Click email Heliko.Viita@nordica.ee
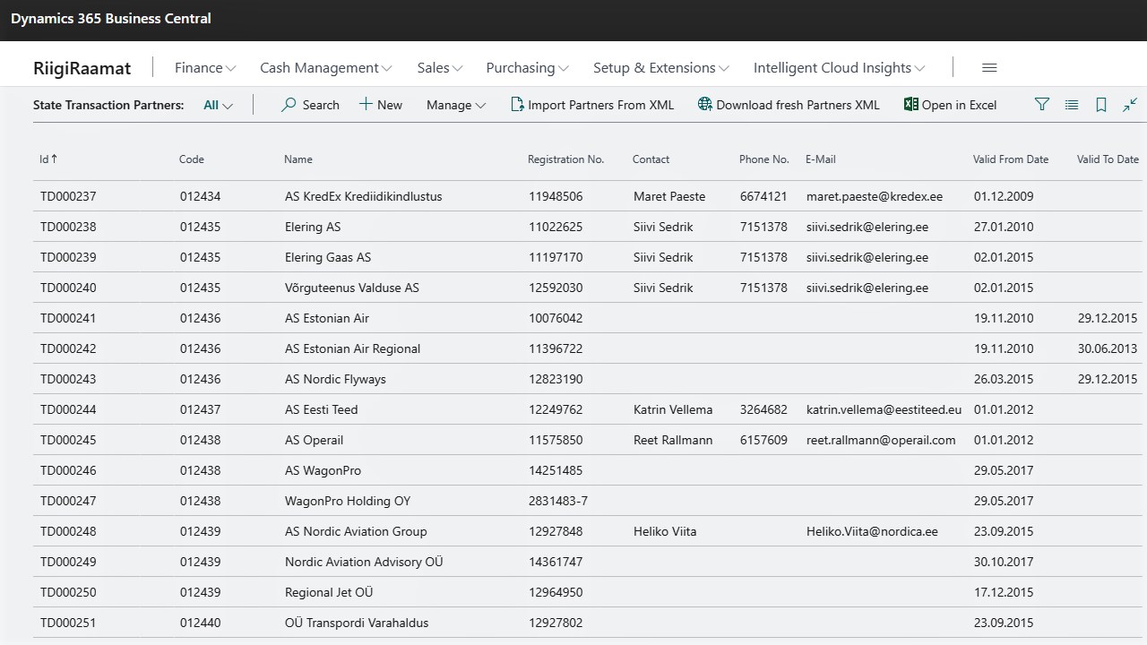The image size is (1147, 645). pyautogui.click(x=872, y=531)
